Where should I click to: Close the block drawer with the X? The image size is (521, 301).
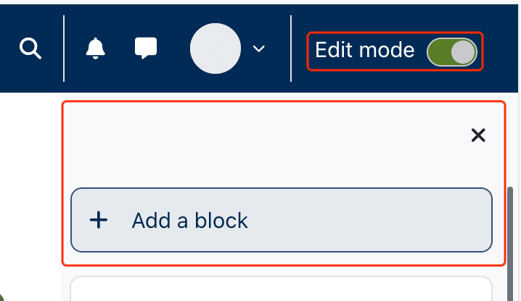478,135
